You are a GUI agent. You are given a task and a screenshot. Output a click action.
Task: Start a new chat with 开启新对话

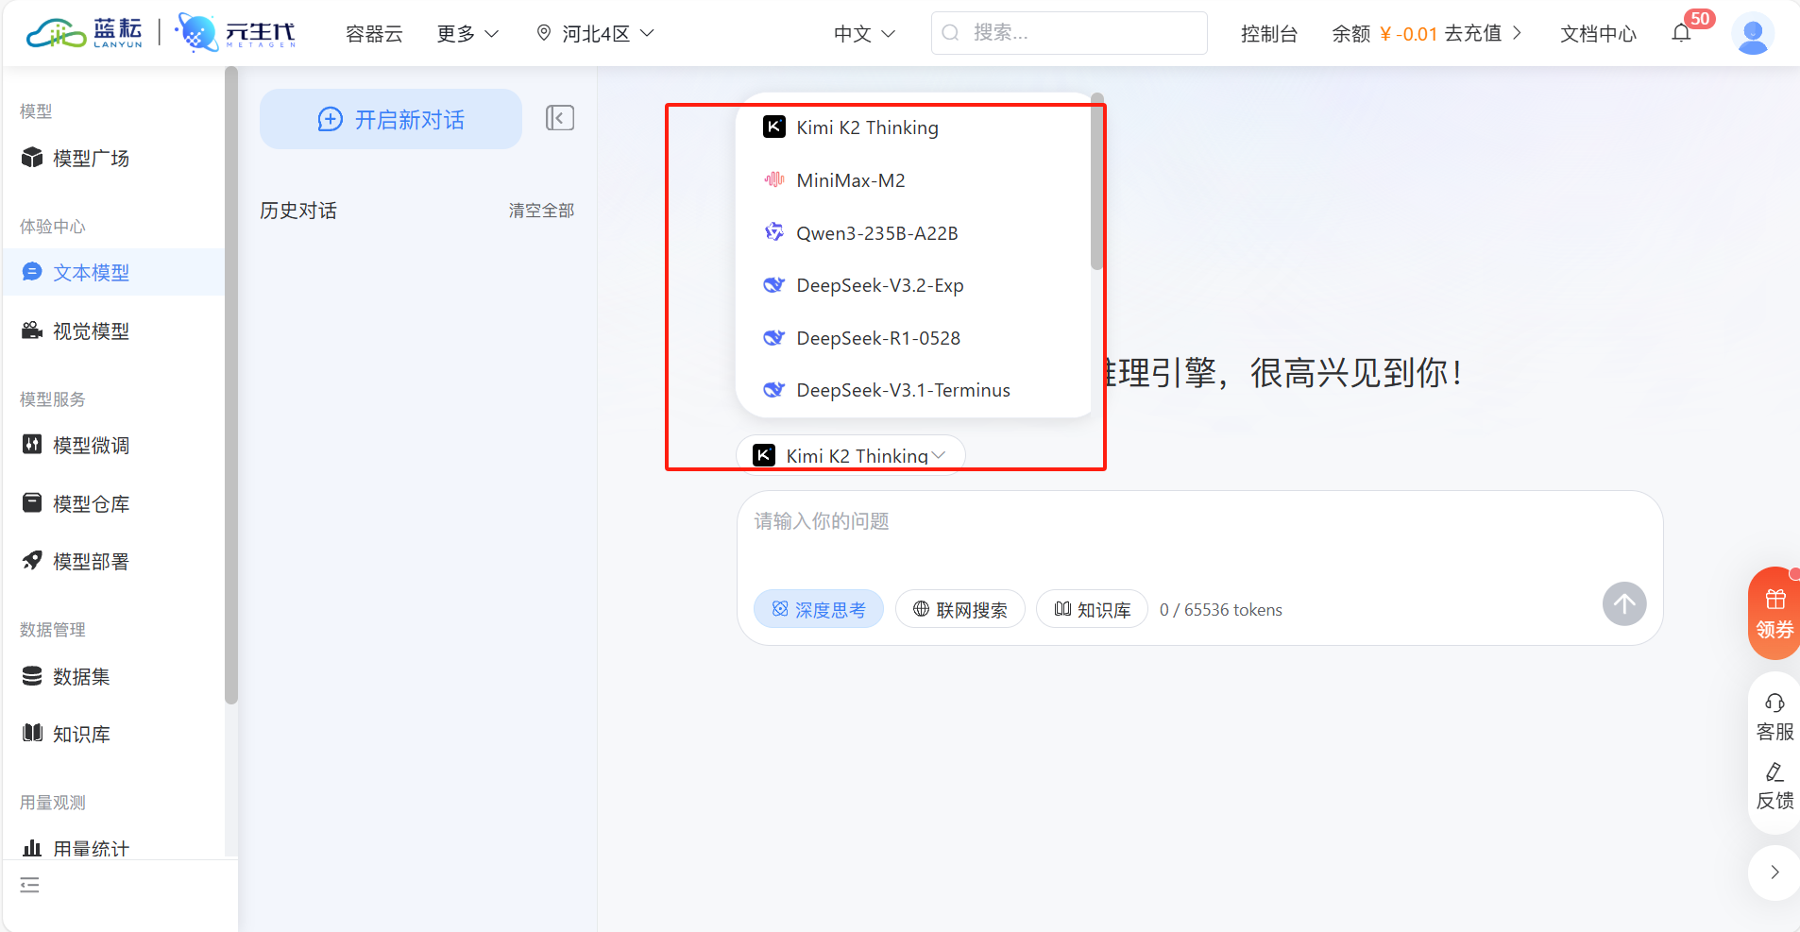coord(391,119)
